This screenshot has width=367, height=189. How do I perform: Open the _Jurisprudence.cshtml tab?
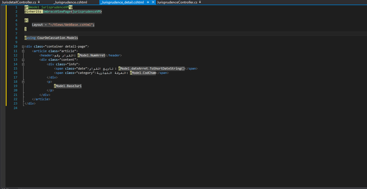pyautogui.click(x=70, y=2)
